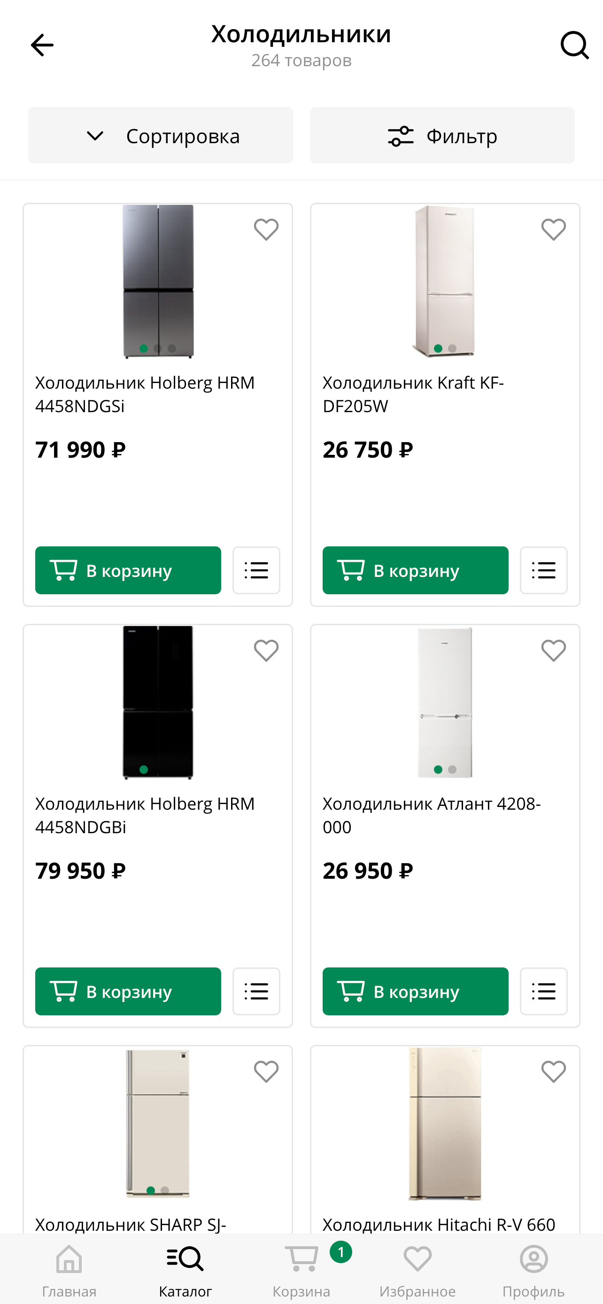
Task: Go back using the arrow icon
Action: click(x=42, y=45)
